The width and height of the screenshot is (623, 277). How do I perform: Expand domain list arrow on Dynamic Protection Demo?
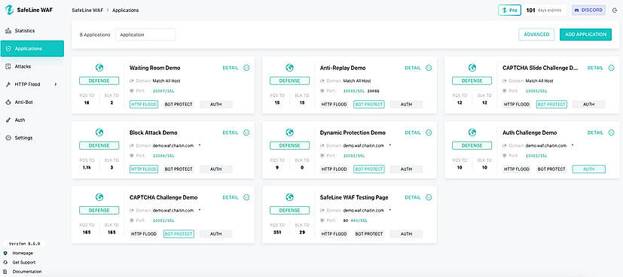pyautogui.click(x=389, y=145)
